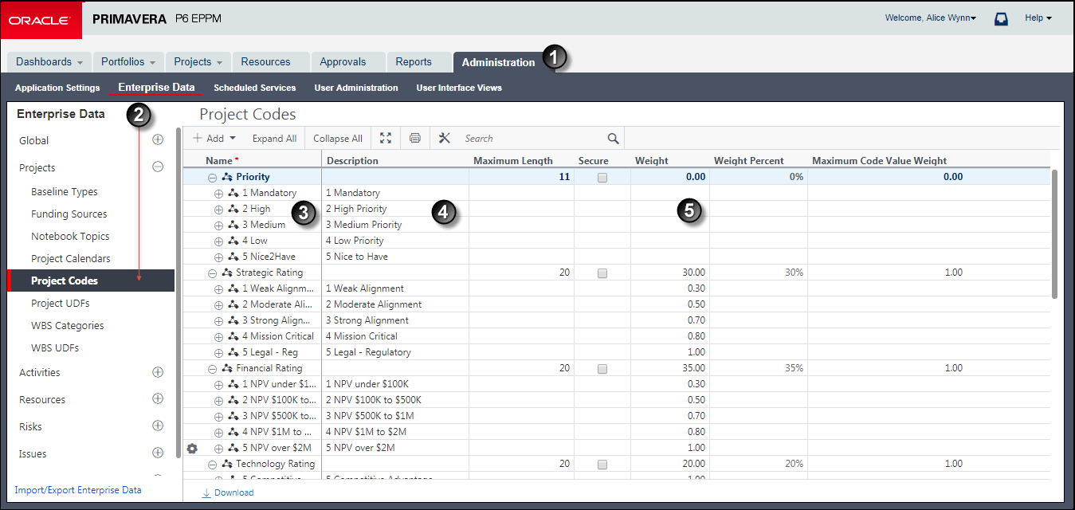Click the Oracle logo
The image size is (1075, 510).
click(41, 18)
